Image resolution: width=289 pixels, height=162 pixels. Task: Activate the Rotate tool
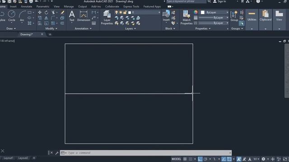pyautogui.click(x=46, y=13)
